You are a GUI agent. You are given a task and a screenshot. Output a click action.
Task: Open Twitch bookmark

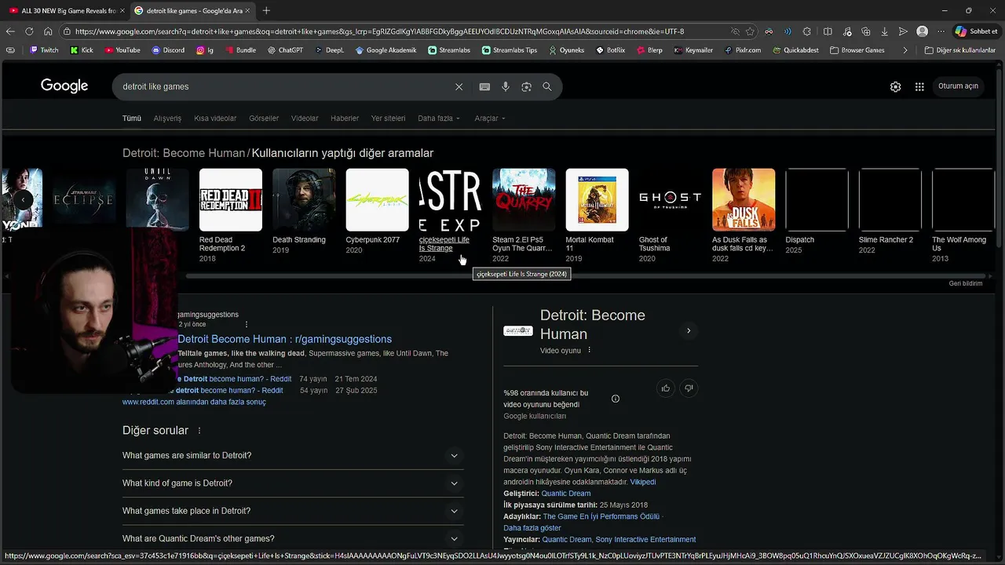click(43, 50)
